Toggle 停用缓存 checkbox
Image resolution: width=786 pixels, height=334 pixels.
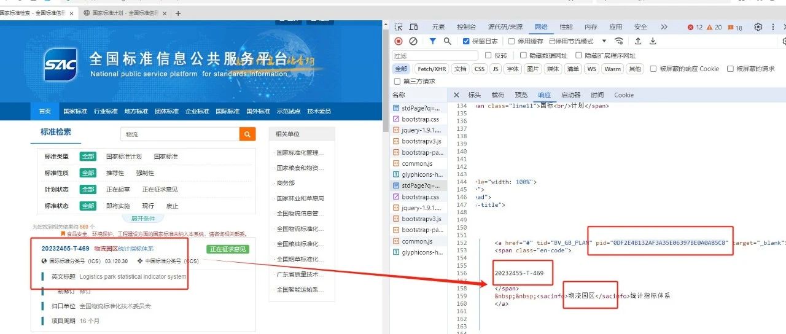[x=512, y=41]
